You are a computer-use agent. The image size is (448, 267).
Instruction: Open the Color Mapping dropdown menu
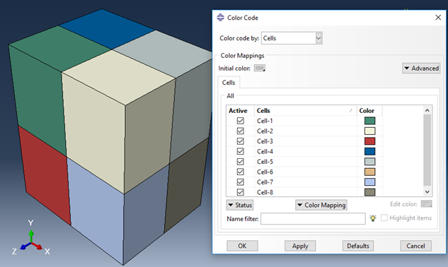[x=321, y=205]
